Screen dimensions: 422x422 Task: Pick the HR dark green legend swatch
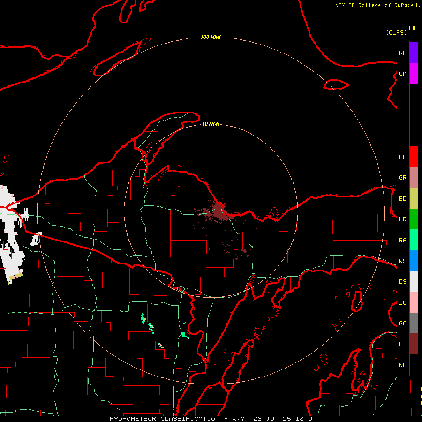click(414, 219)
